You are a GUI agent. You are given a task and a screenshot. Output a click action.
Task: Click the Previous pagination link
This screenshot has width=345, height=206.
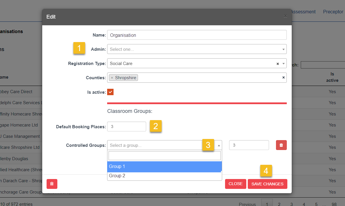click(x=247, y=204)
